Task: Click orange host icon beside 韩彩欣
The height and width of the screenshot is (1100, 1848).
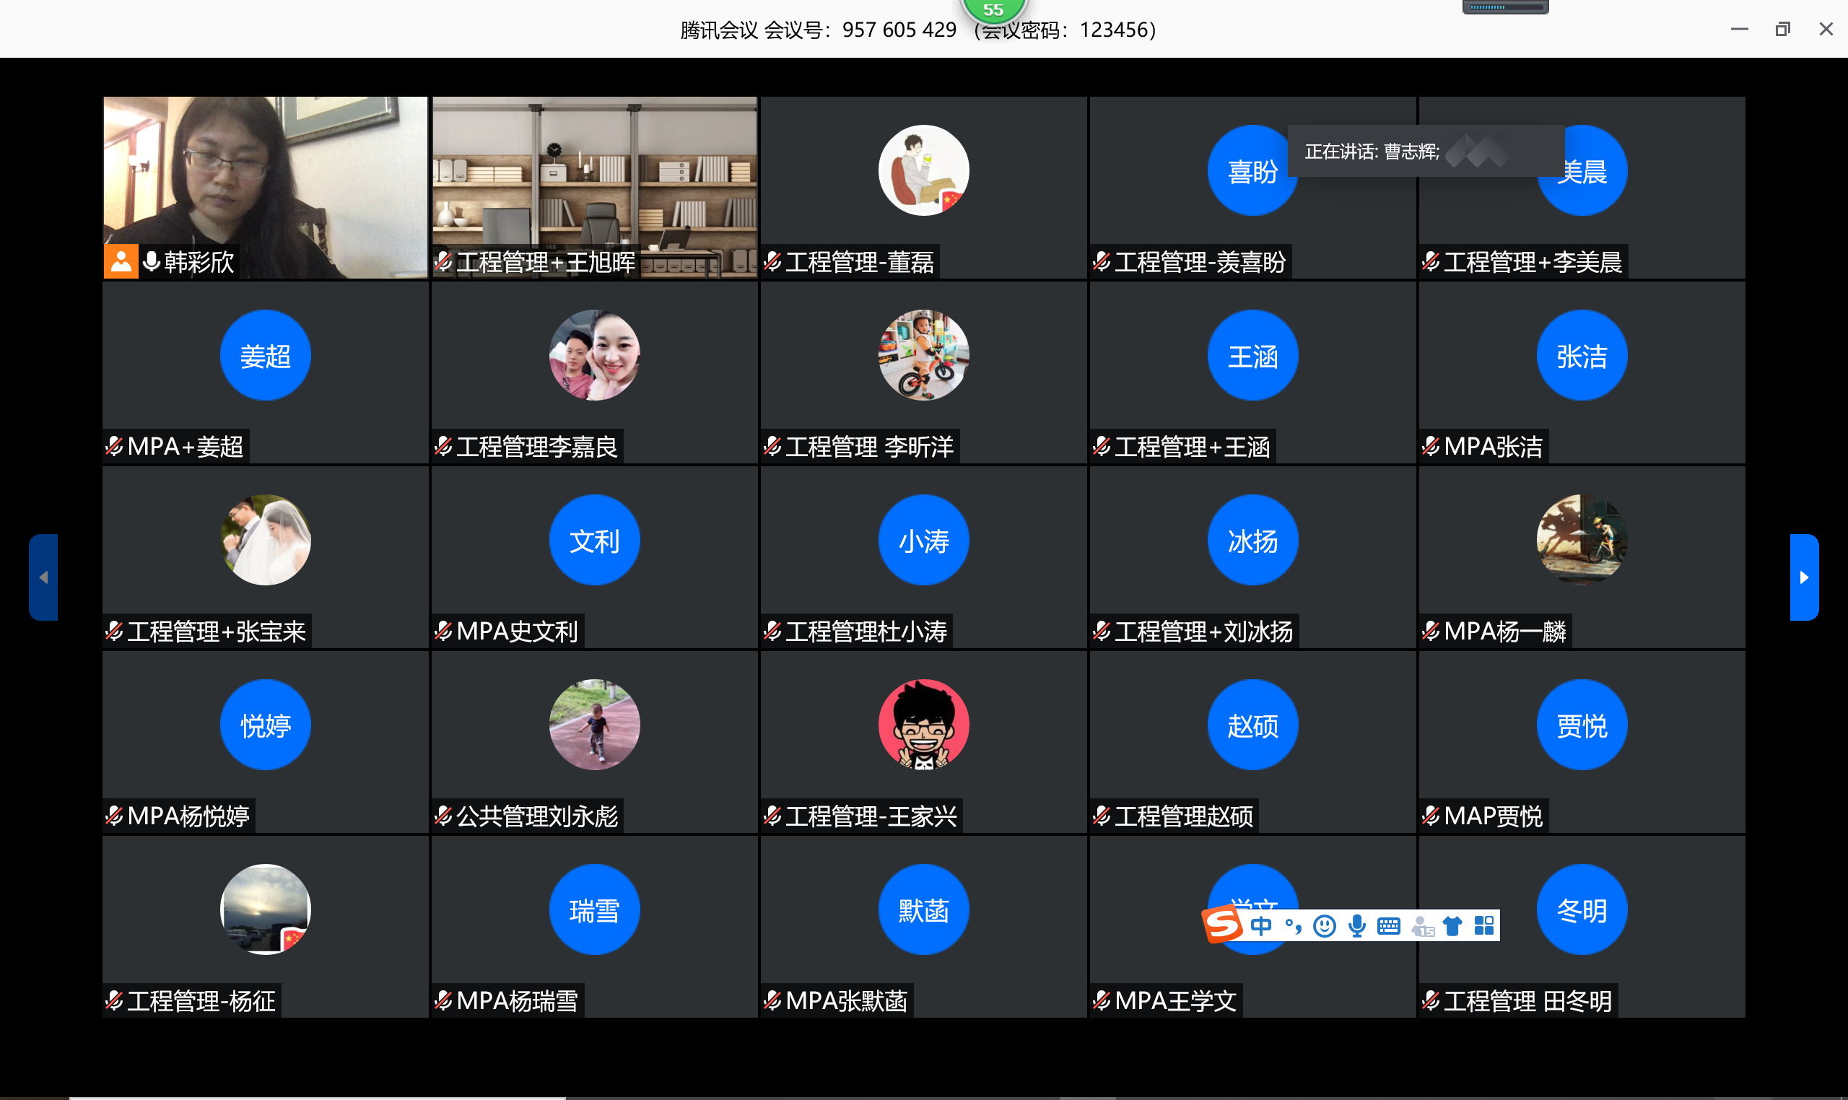Action: (x=121, y=262)
